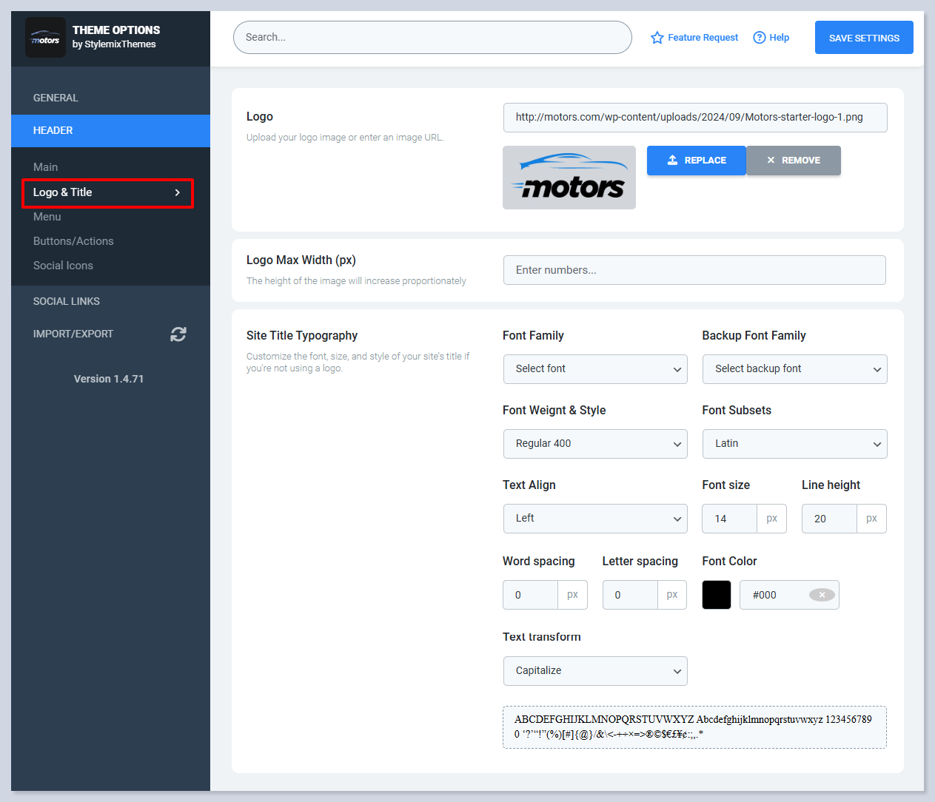Click the Import/Export refresh icon

(x=178, y=334)
